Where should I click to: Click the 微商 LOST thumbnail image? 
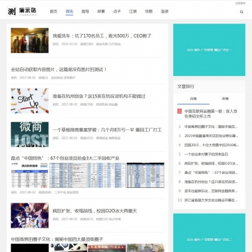tap(30, 134)
